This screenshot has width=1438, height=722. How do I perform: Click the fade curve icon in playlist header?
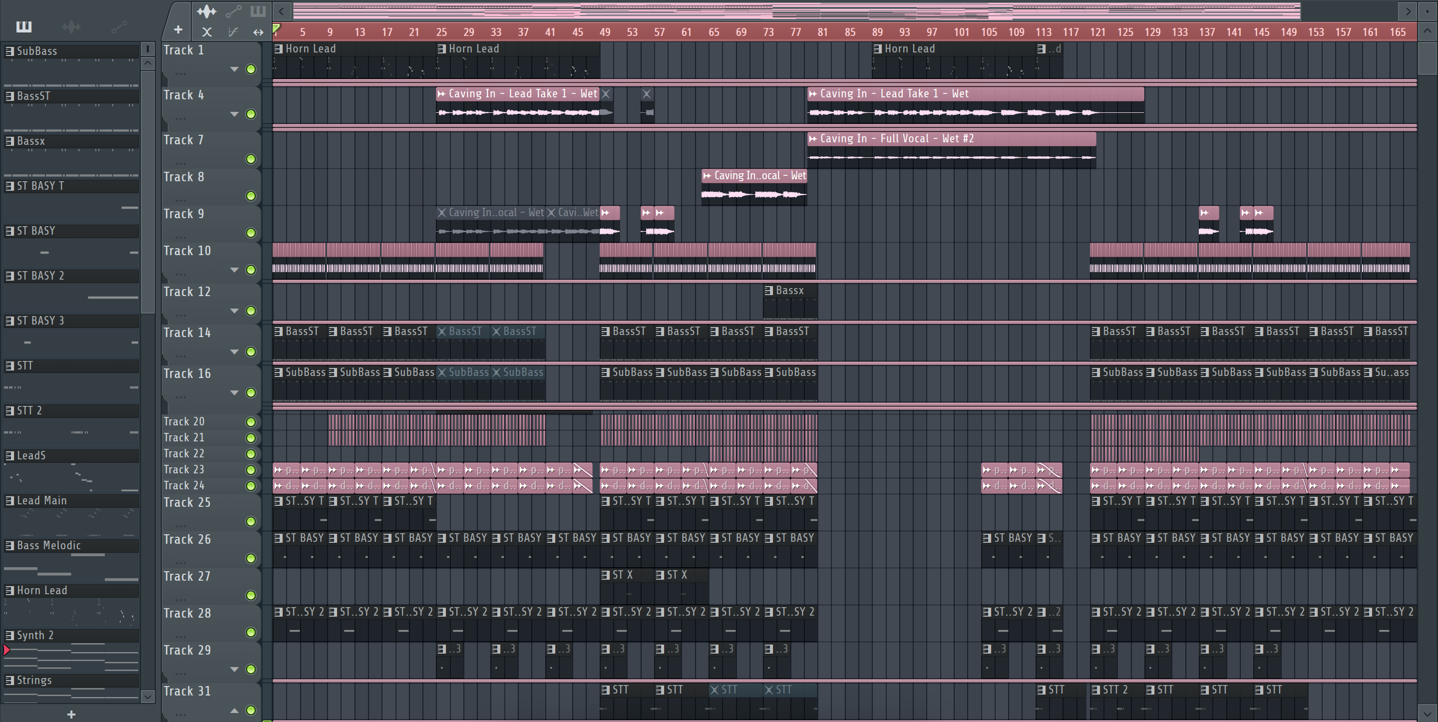coord(233,32)
